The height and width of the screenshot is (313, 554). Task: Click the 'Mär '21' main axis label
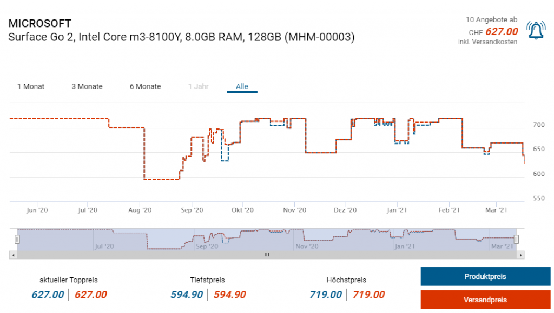pyautogui.click(x=496, y=210)
